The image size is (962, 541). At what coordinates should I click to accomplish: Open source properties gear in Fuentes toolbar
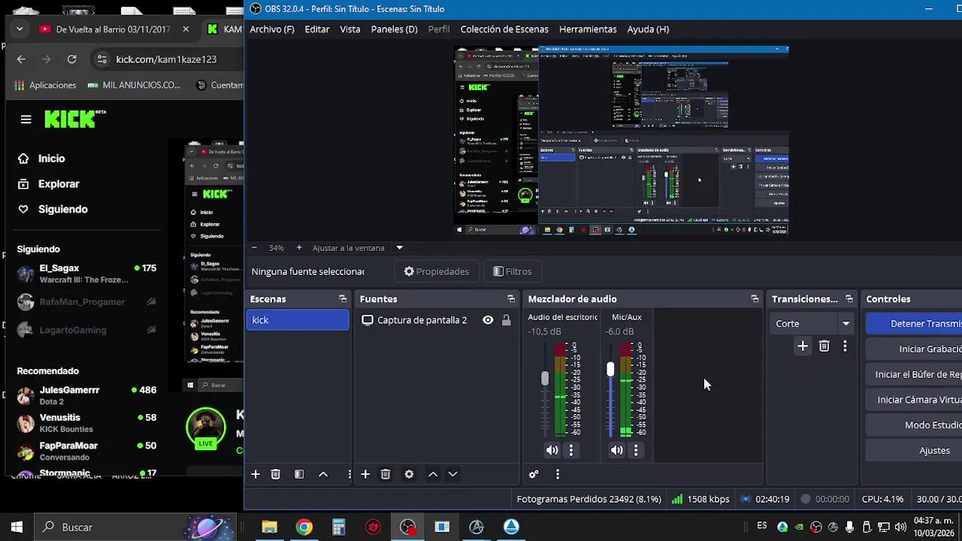click(409, 474)
